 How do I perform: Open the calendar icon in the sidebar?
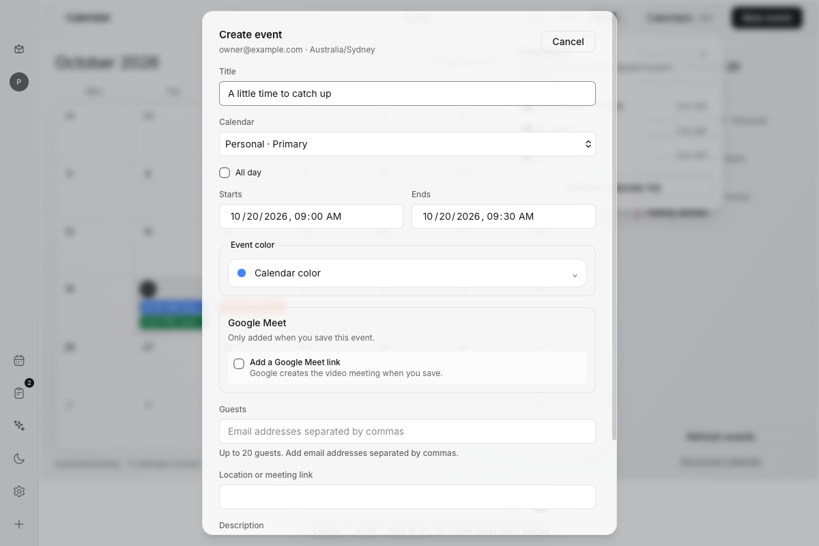tap(19, 360)
